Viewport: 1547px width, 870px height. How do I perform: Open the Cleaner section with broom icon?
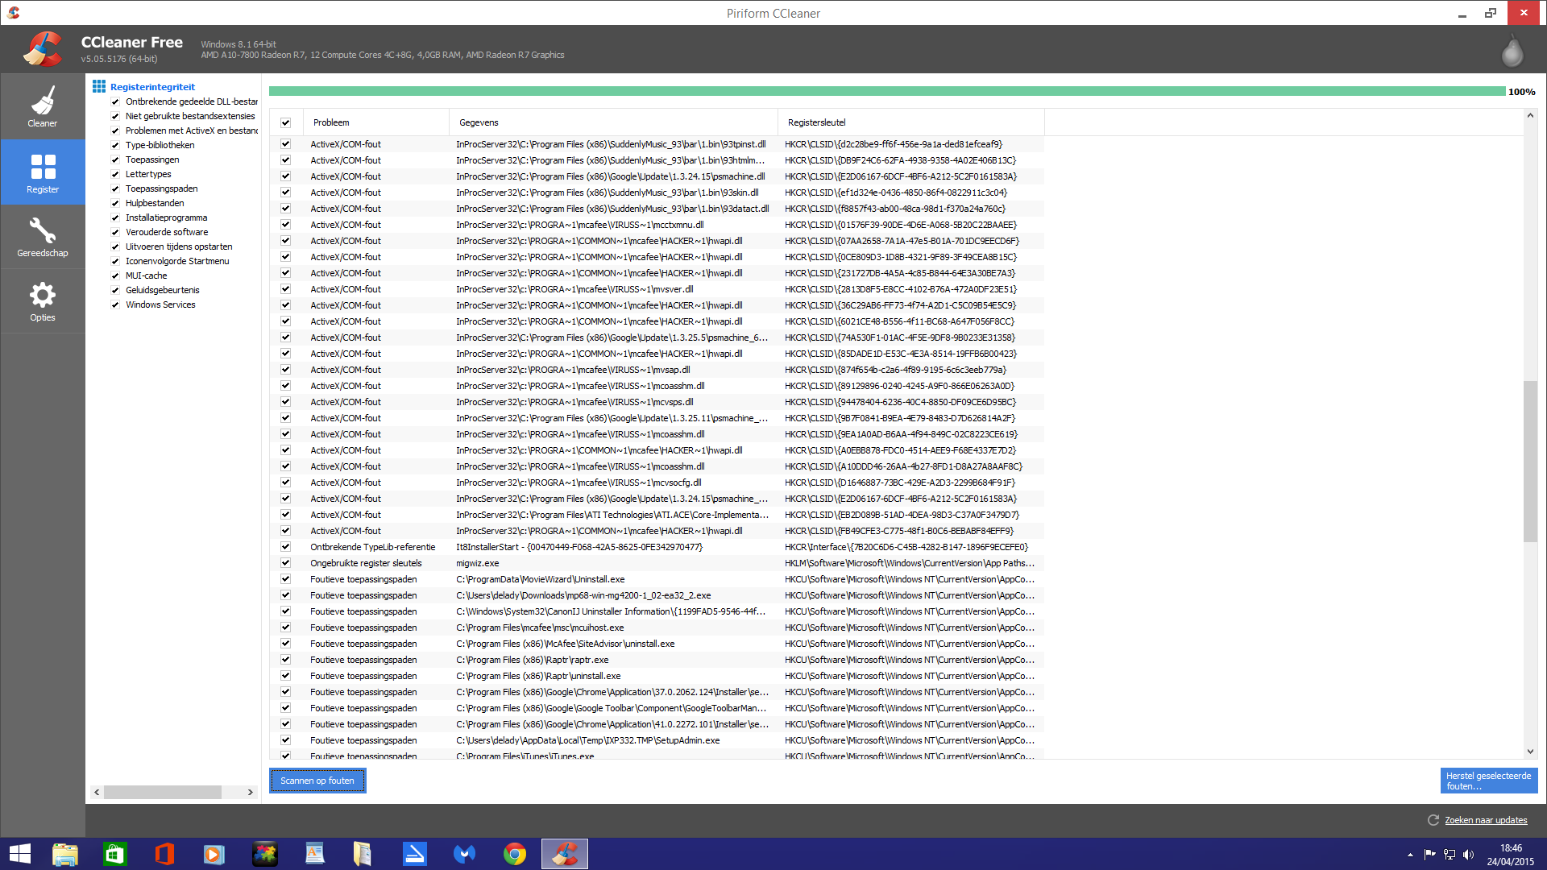click(43, 106)
